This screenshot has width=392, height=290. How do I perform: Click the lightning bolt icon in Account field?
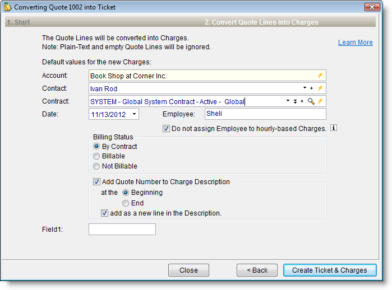320,75
